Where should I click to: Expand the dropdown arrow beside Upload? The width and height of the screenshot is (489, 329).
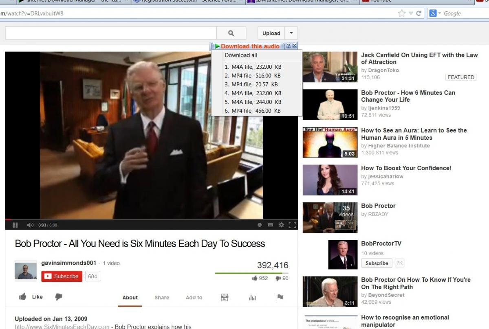pos(291,33)
